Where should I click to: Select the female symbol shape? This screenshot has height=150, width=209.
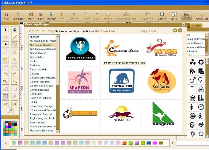(200, 80)
